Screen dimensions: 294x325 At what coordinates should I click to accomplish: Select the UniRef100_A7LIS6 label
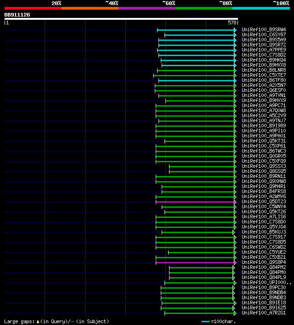(x=264, y=217)
